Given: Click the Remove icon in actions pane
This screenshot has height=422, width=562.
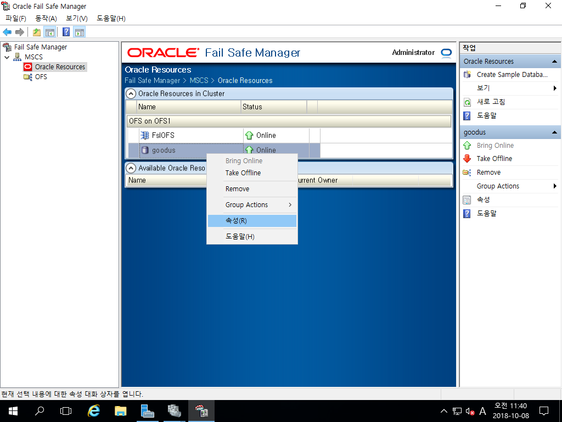Looking at the screenshot, I should [467, 173].
